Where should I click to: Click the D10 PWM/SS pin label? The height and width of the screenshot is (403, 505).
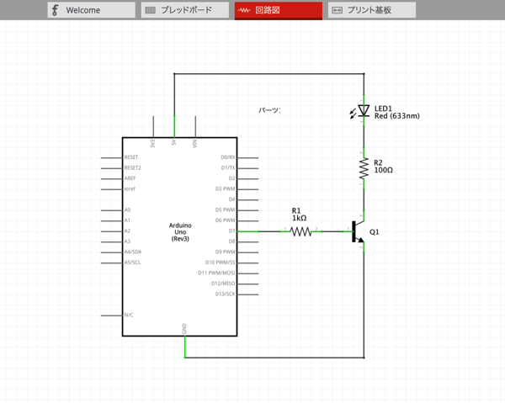pyautogui.click(x=221, y=262)
